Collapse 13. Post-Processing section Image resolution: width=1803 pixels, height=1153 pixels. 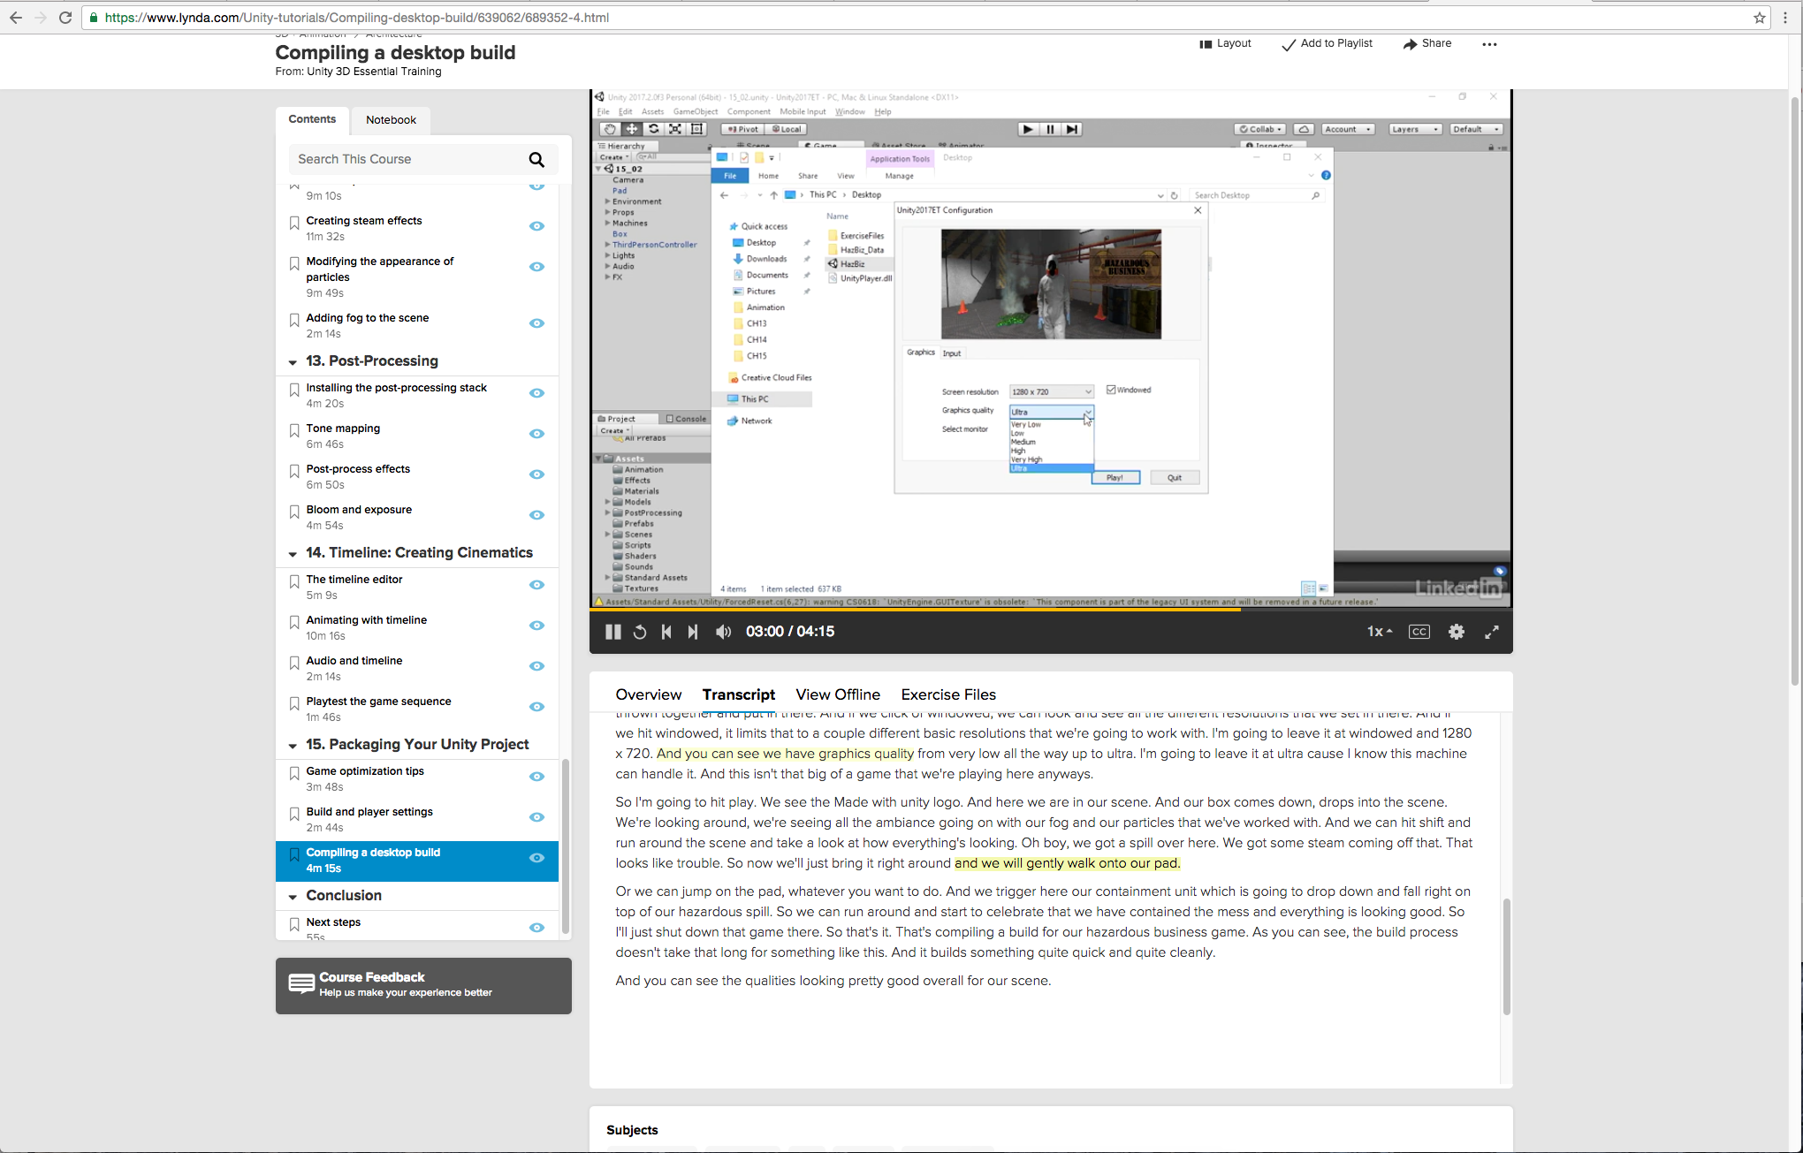click(x=293, y=362)
